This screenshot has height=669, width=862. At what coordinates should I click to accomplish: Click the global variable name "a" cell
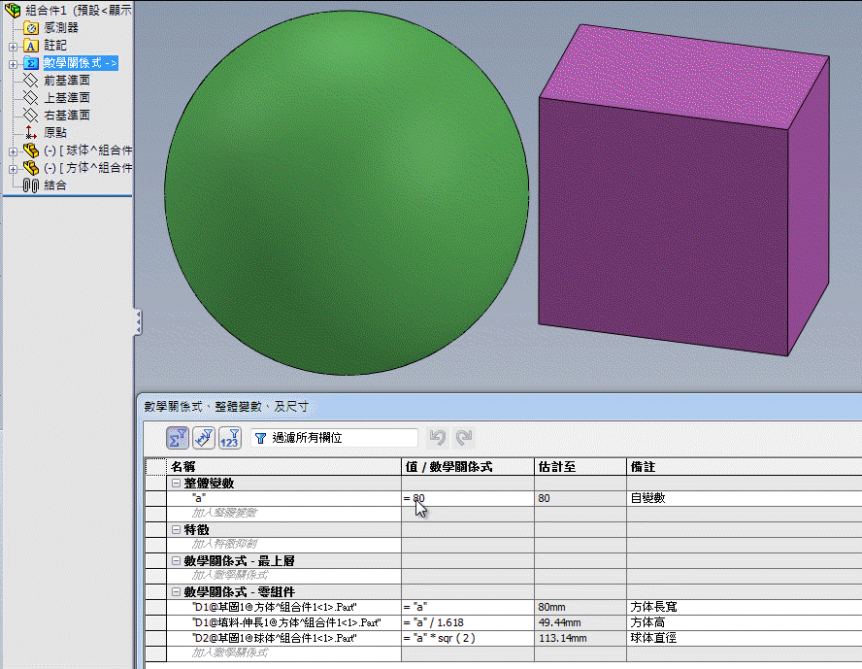(284, 498)
